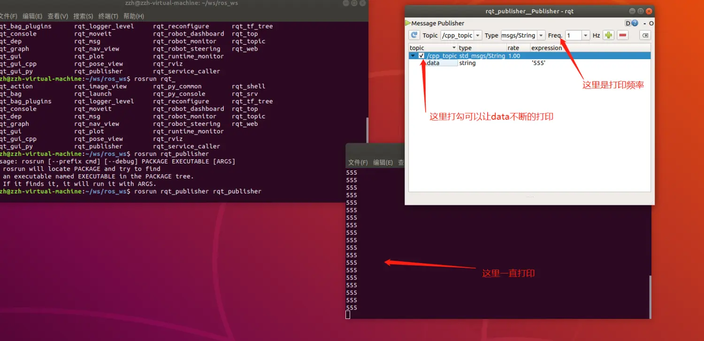Viewport: 704px width, 341px height.
Task: Click the rate column header
Action: click(518, 48)
